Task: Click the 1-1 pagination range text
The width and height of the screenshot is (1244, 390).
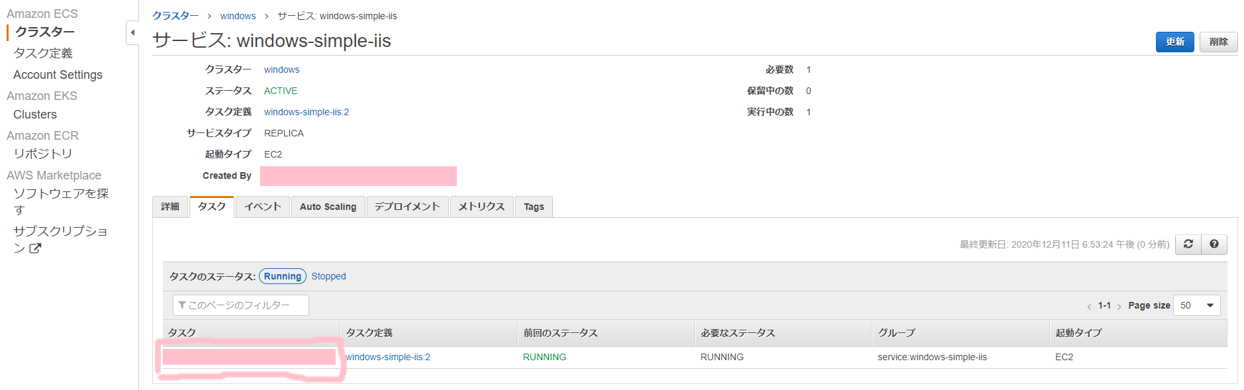Action: [x=1104, y=305]
